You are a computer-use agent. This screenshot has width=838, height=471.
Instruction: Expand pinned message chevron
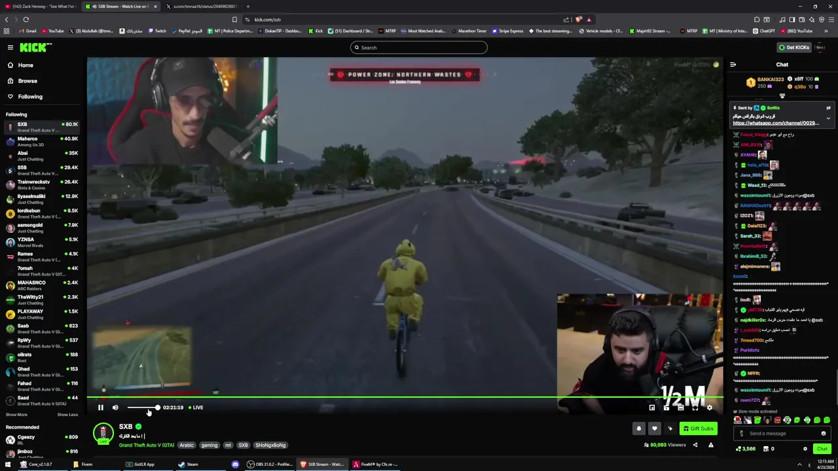[828, 118]
